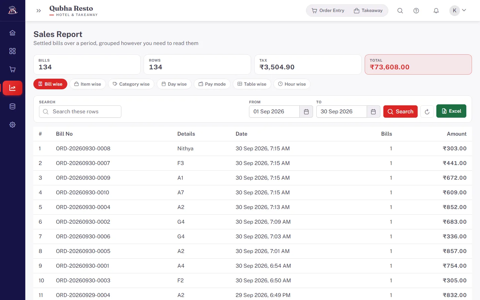Image resolution: width=480 pixels, height=300 pixels.
Task: Sort by the Amount column header
Action: [x=457, y=134]
